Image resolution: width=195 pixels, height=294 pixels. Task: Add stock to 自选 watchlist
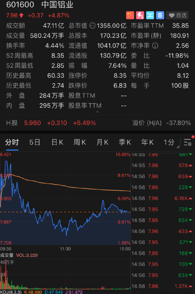point(177,15)
